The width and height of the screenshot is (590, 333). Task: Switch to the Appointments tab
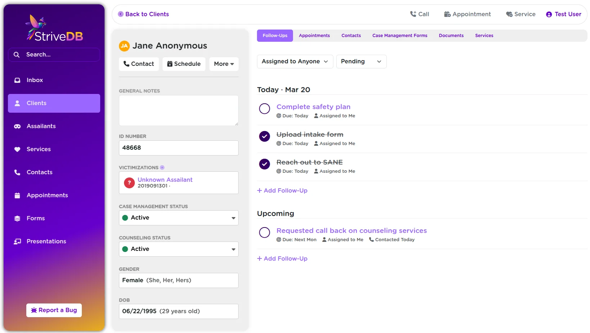click(314, 35)
